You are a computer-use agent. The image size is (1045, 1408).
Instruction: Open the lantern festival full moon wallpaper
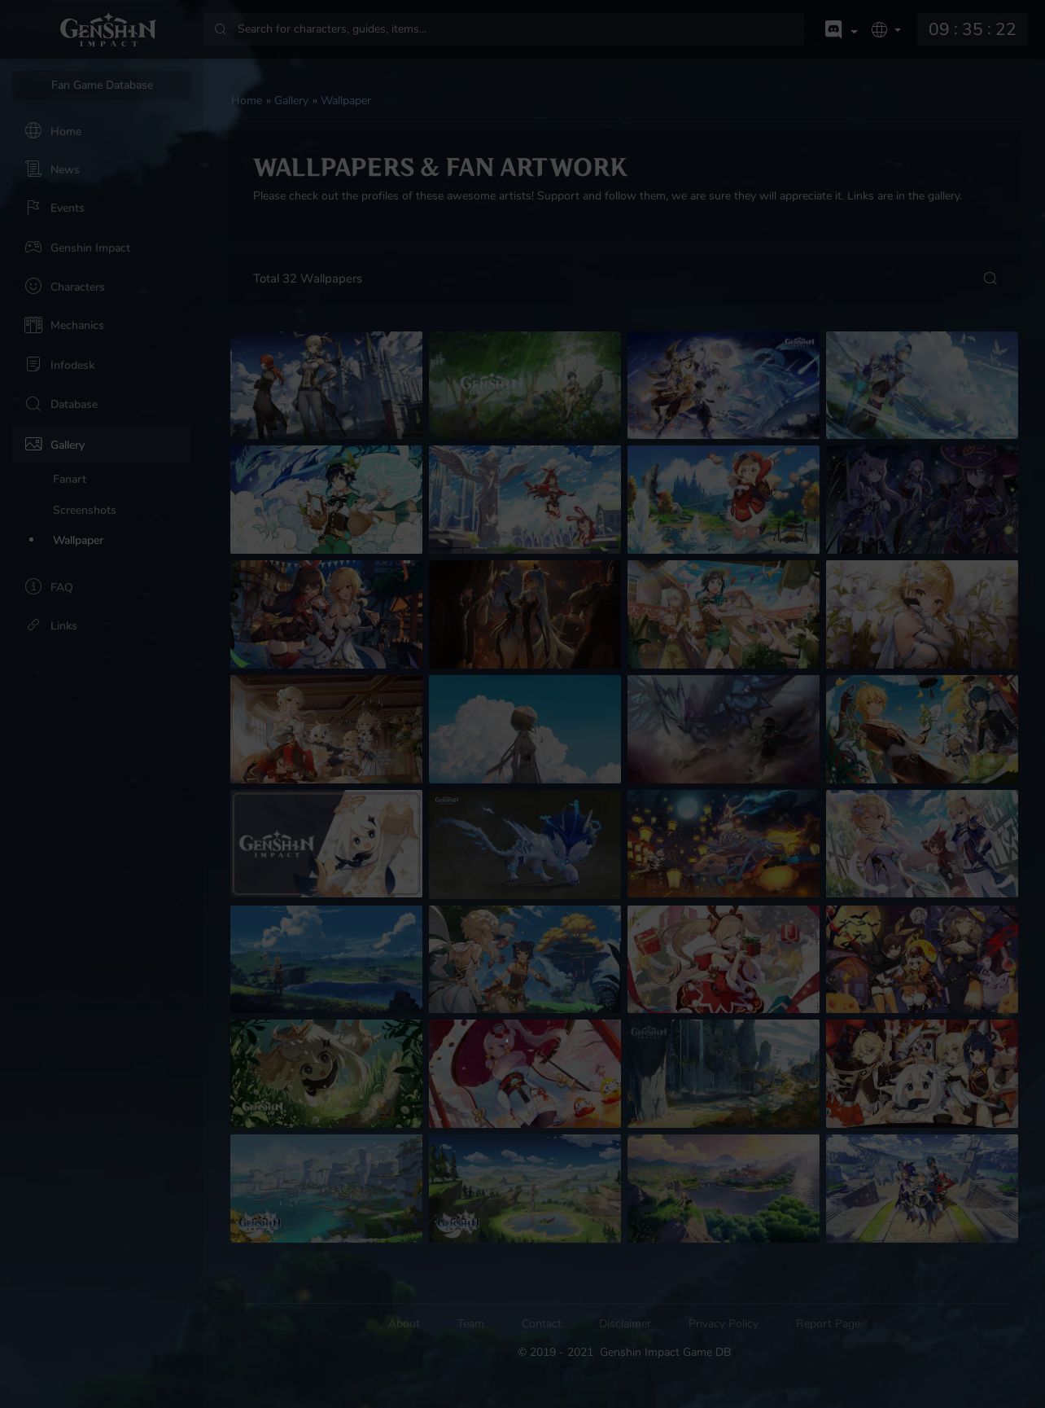point(724,844)
